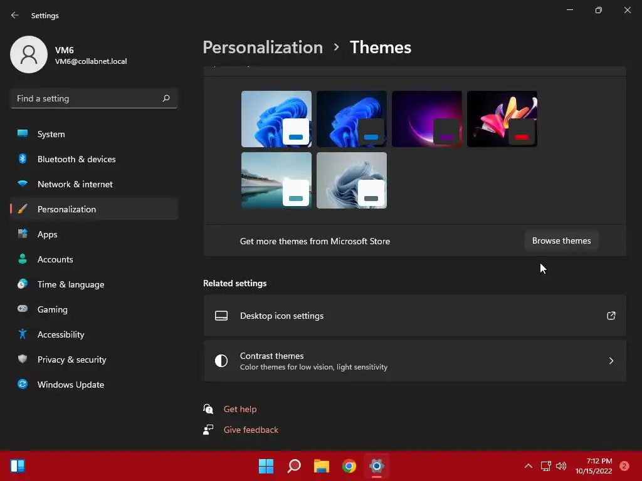Screen dimensions: 642x481
Task: Open Contrast themes row
Action: coord(415,361)
